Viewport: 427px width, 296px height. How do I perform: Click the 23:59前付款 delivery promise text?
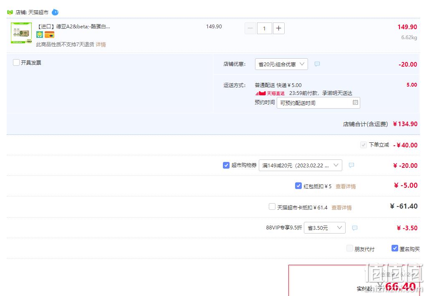[321, 93]
